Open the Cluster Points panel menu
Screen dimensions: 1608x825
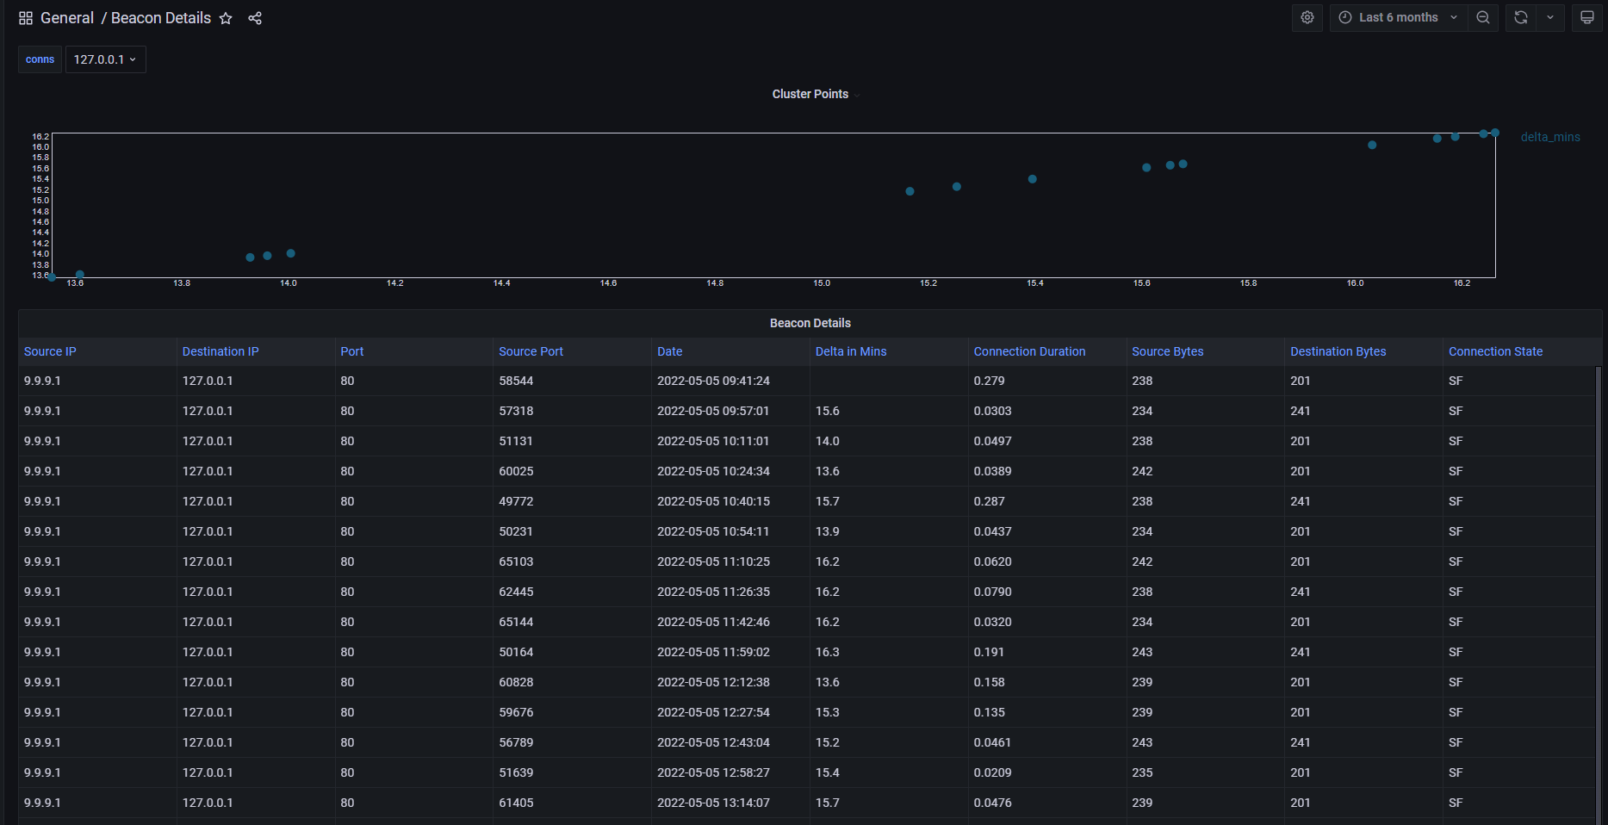pyautogui.click(x=810, y=94)
